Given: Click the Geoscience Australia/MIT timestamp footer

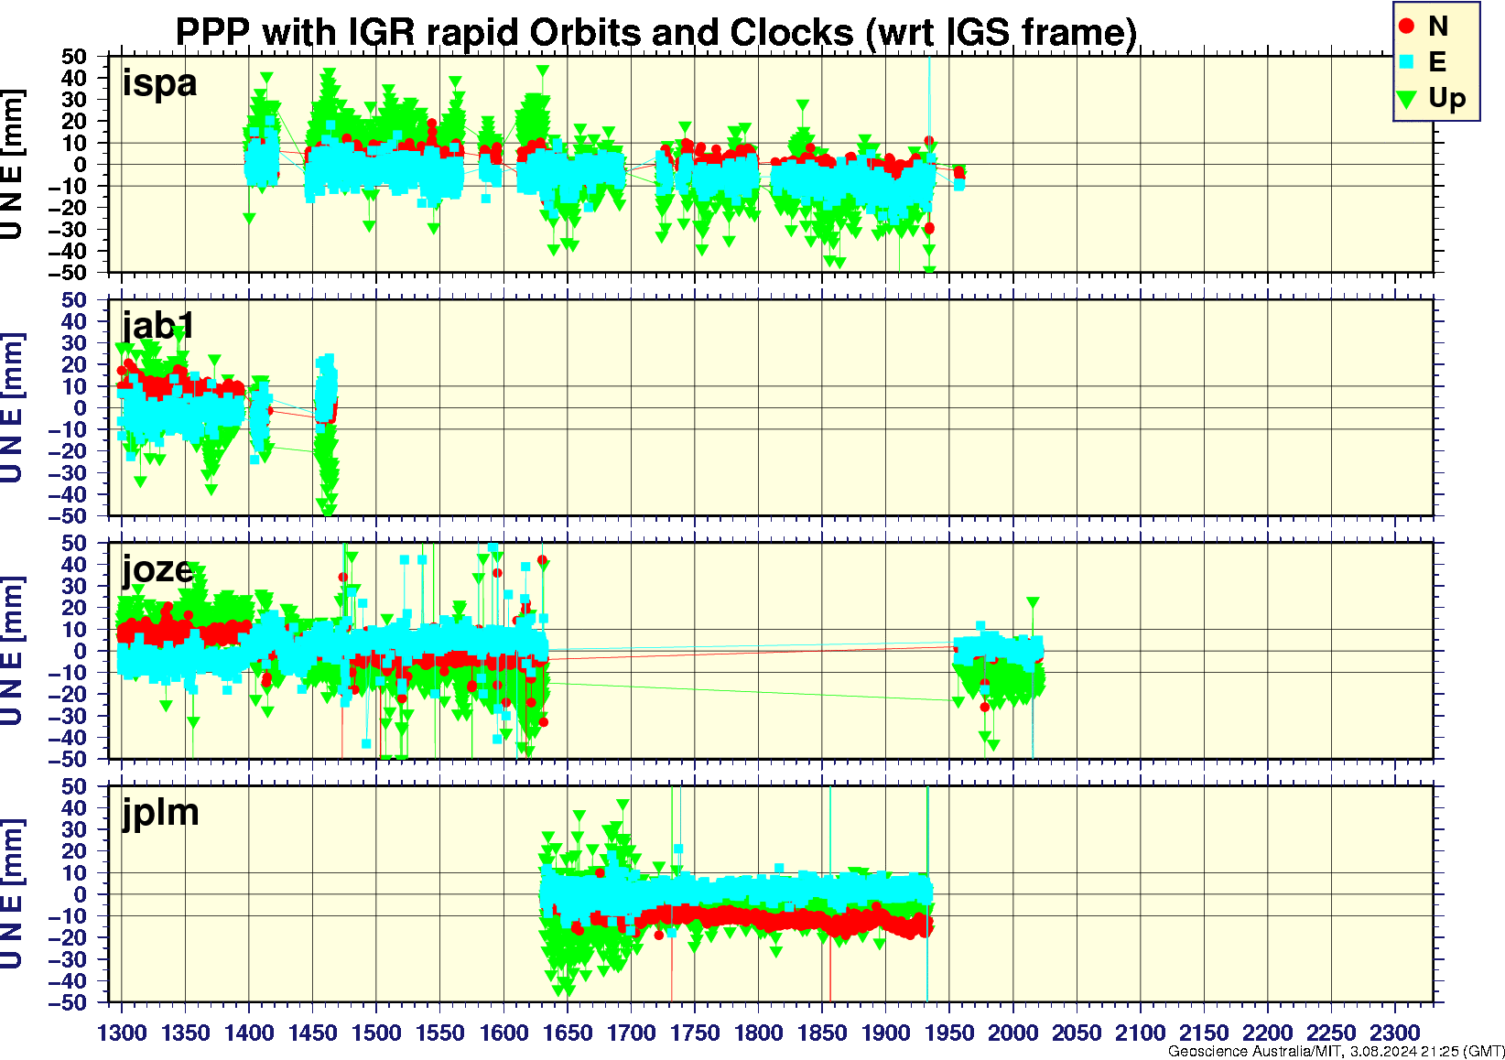Looking at the screenshot, I should (x=1336, y=1052).
